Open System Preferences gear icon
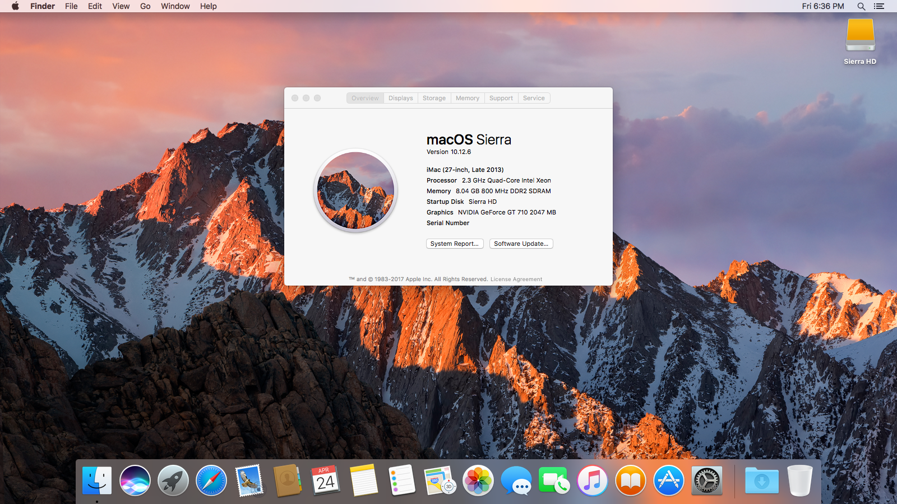Screen dimensions: 897x504 [x=706, y=480]
